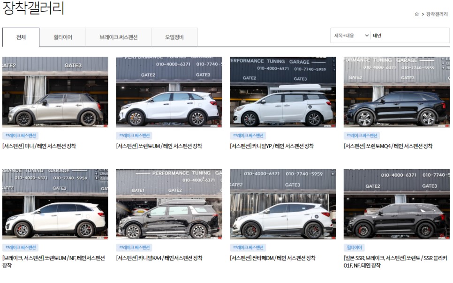Open the 브레이크 써스펜션 tab
Viewport: 453px width, 283px height.
[x=118, y=37]
